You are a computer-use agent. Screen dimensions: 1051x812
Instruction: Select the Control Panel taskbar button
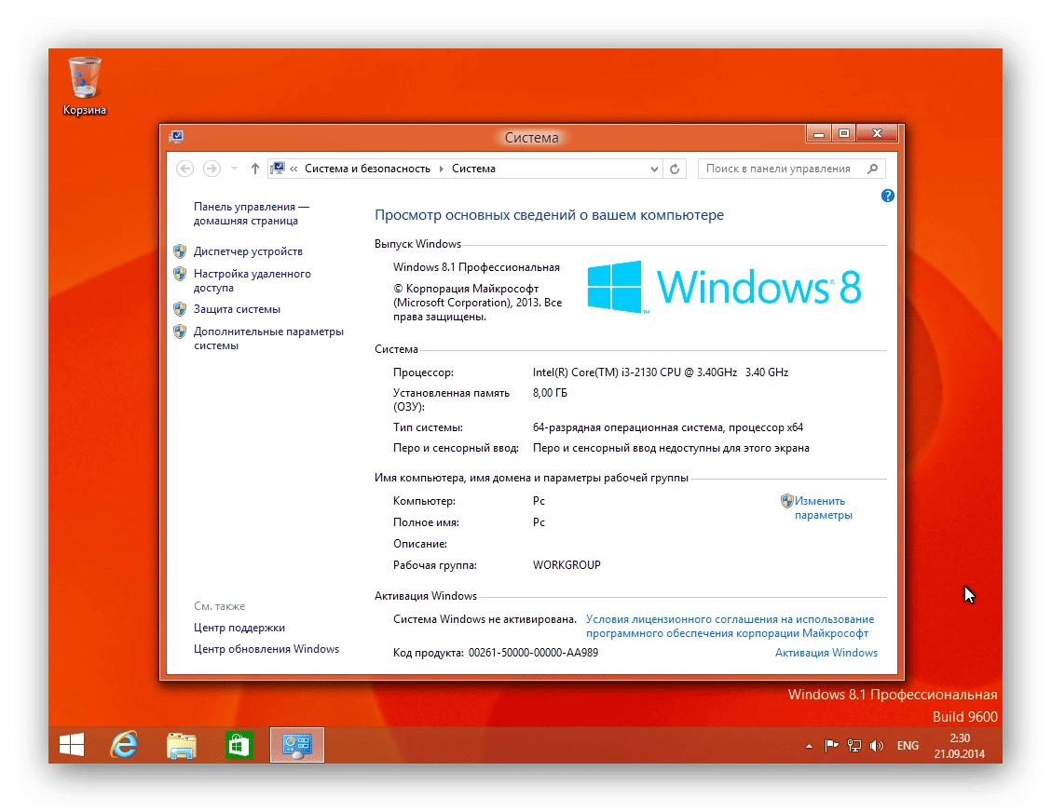point(297,745)
